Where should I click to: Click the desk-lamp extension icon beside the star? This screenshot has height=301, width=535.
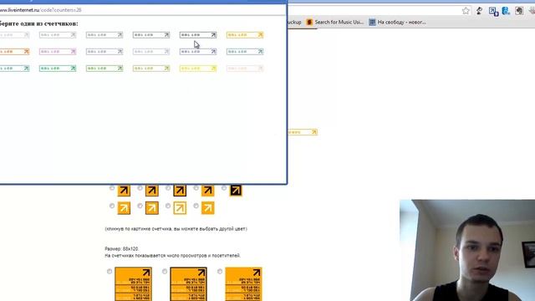479,11
